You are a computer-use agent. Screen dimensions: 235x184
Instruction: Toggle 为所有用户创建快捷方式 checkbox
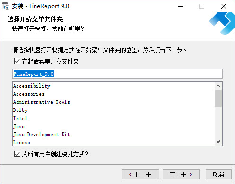coord(17,154)
